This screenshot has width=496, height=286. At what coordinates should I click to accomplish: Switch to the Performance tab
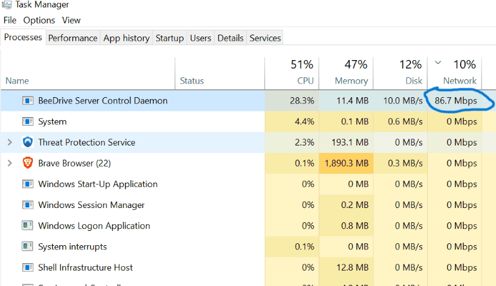click(73, 38)
